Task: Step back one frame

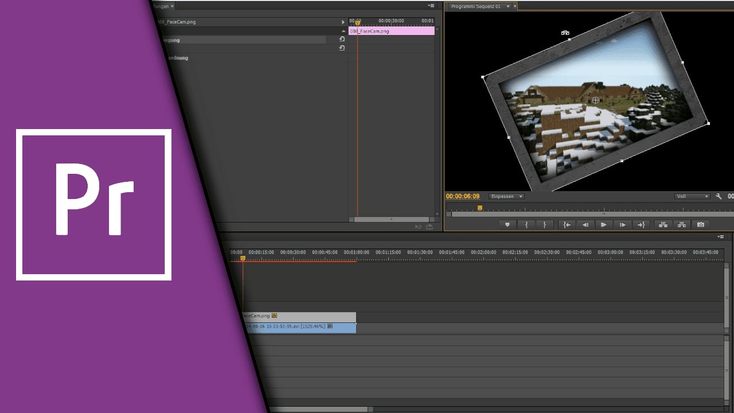Action: (585, 225)
